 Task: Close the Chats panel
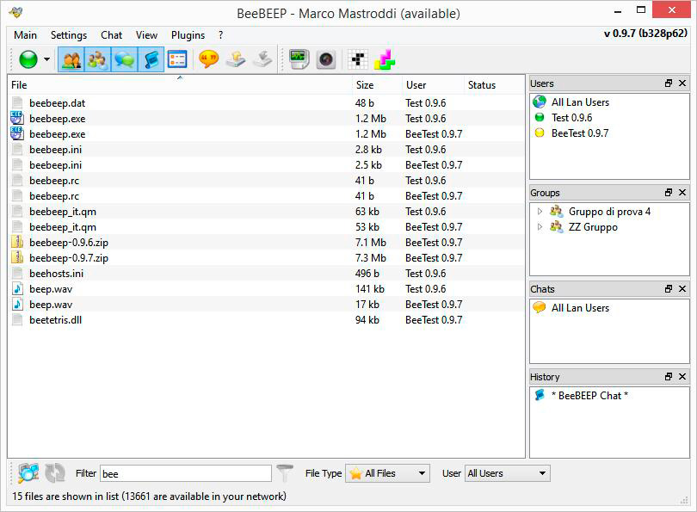pos(682,289)
